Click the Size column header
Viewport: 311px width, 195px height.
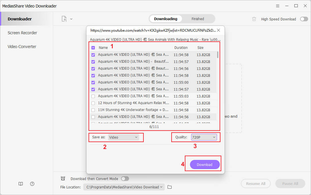click(x=200, y=48)
